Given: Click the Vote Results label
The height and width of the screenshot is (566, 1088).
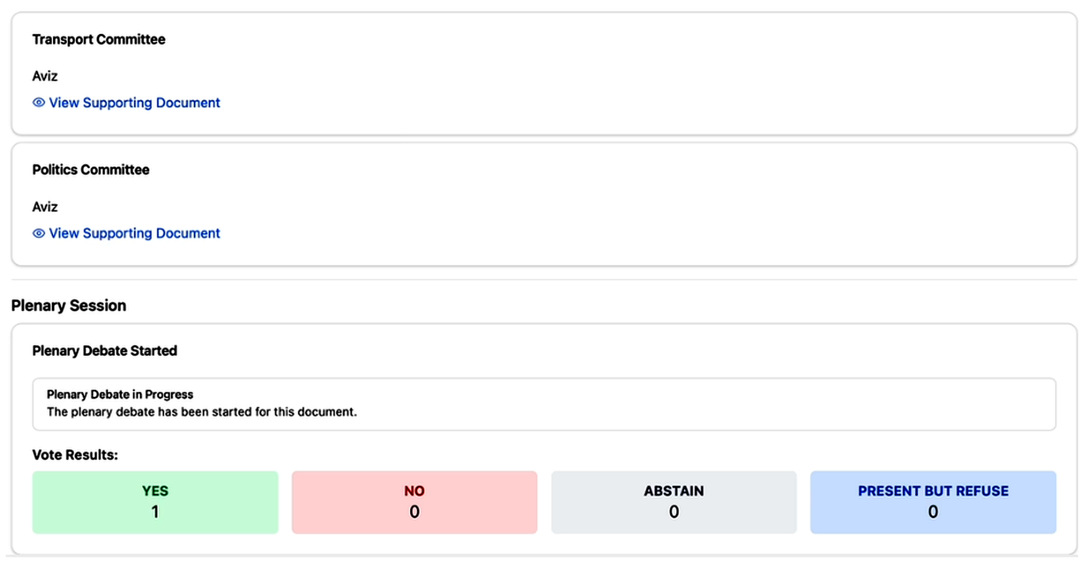Looking at the screenshot, I should pos(75,455).
